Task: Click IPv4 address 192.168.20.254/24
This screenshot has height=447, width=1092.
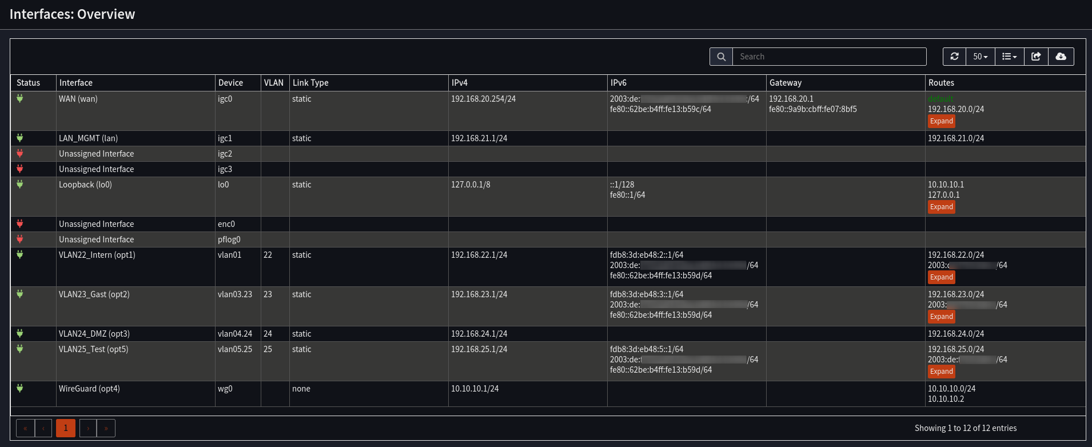Action: [x=483, y=99]
